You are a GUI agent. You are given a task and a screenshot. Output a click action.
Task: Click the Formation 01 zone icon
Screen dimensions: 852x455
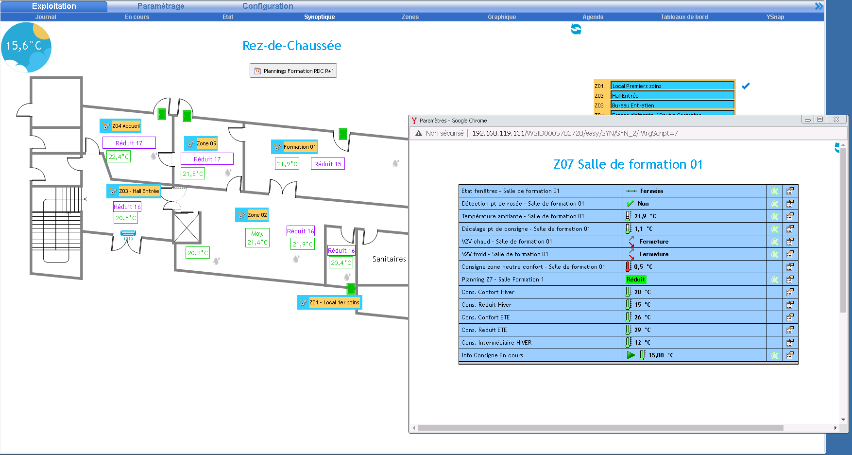point(277,147)
